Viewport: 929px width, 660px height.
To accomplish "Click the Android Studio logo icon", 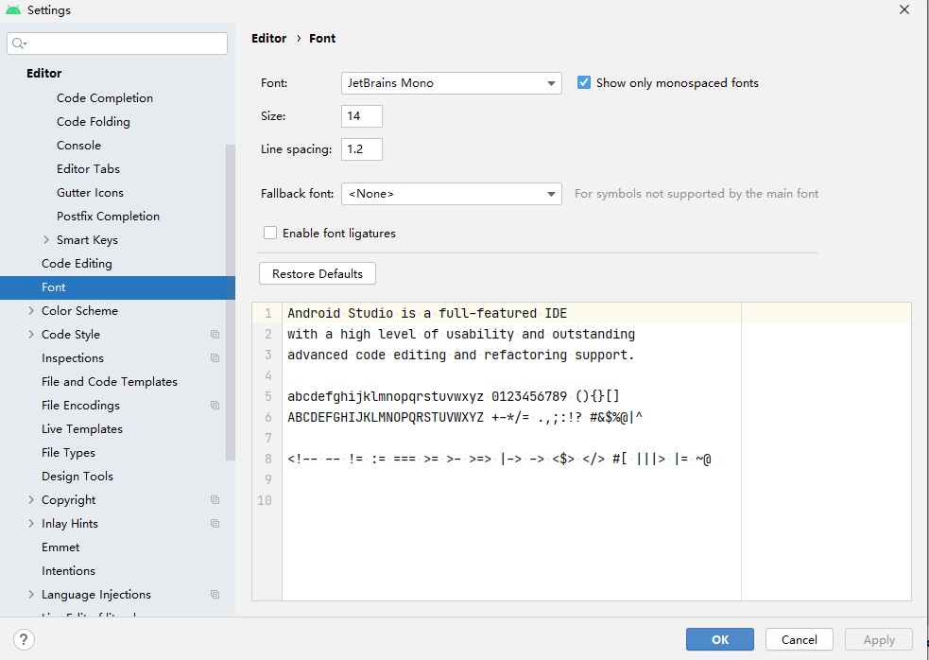I will (13, 10).
